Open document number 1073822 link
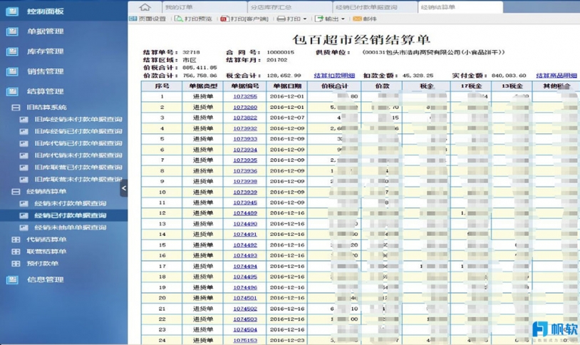580x345 pixels. (x=245, y=118)
